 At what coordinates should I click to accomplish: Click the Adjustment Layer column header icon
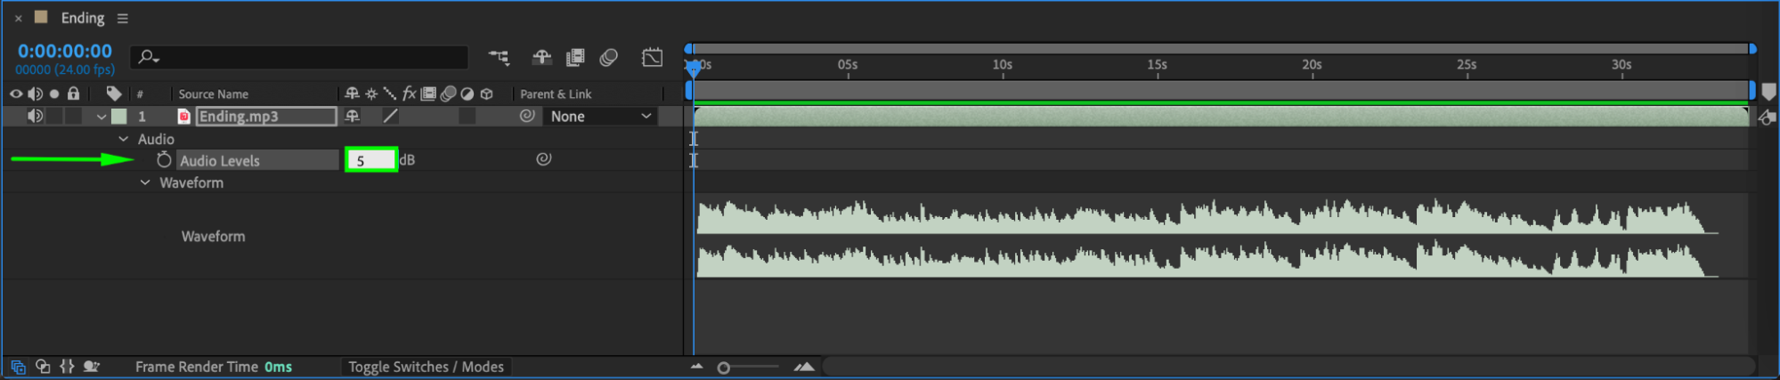[x=467, y=93]
